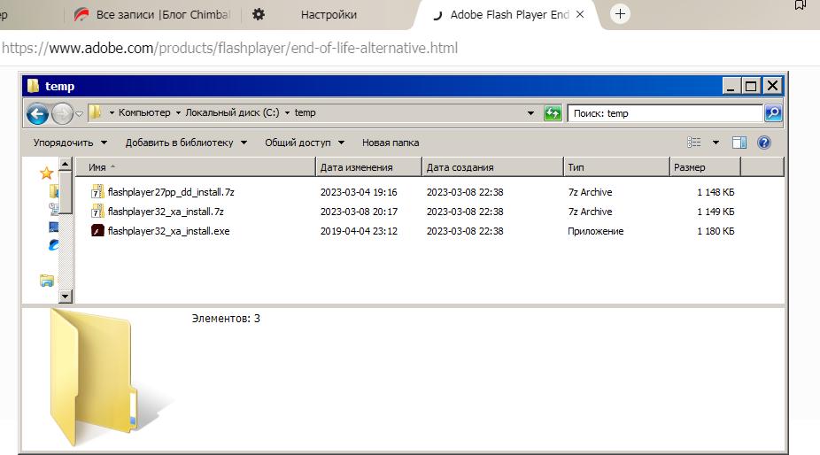Viewport: 820px width, 455px height.
Task: Select flashplayer32_xa_install.exe file
Action: point(167,231)
